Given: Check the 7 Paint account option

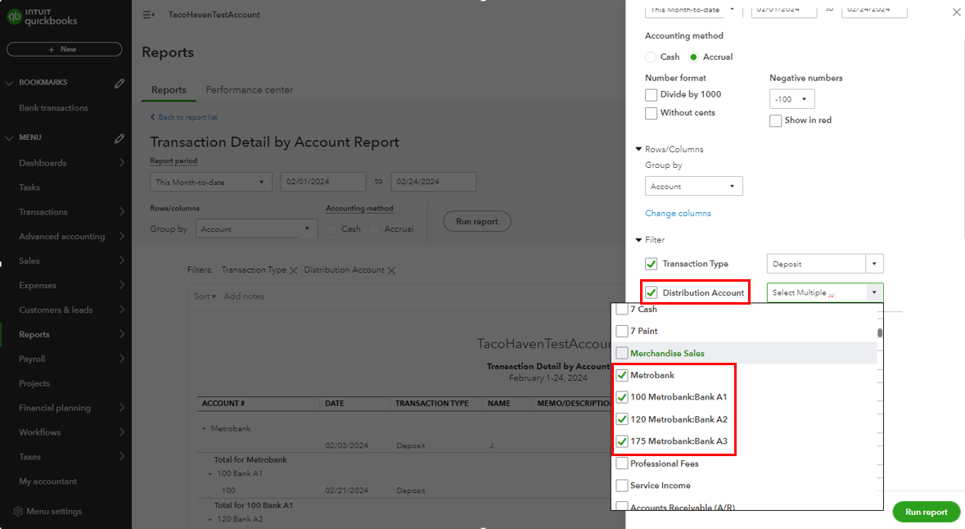Looking at the screenshot, I should point(622,332).
